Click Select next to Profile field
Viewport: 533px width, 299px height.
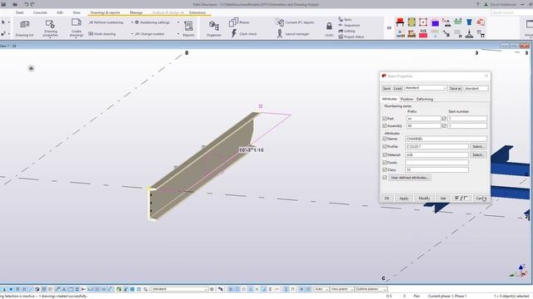coord(478,146)
